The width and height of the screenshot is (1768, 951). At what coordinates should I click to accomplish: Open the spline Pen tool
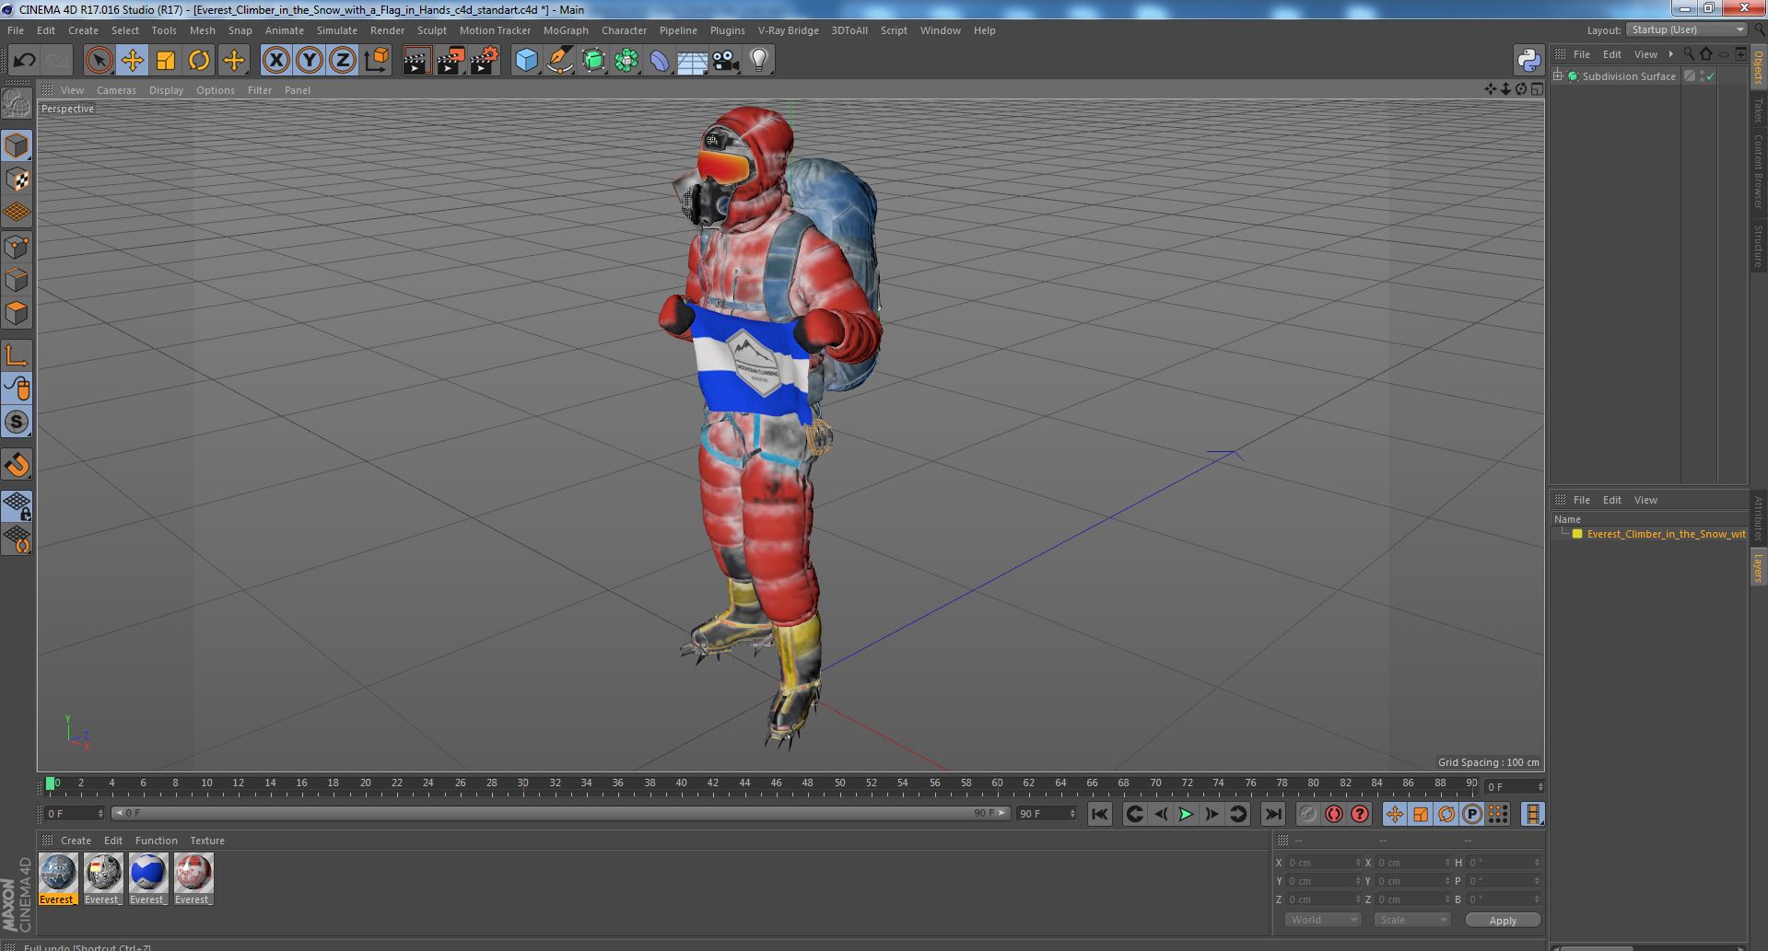tap(559, 61)
